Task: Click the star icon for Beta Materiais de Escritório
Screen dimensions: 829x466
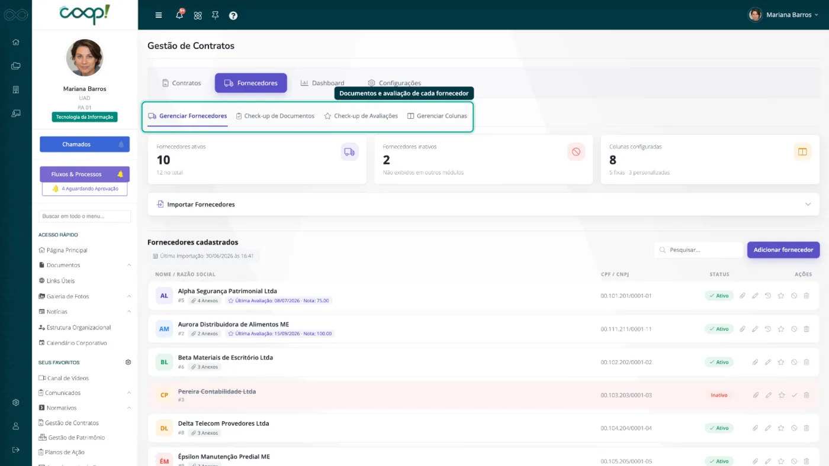Action: 781,362
